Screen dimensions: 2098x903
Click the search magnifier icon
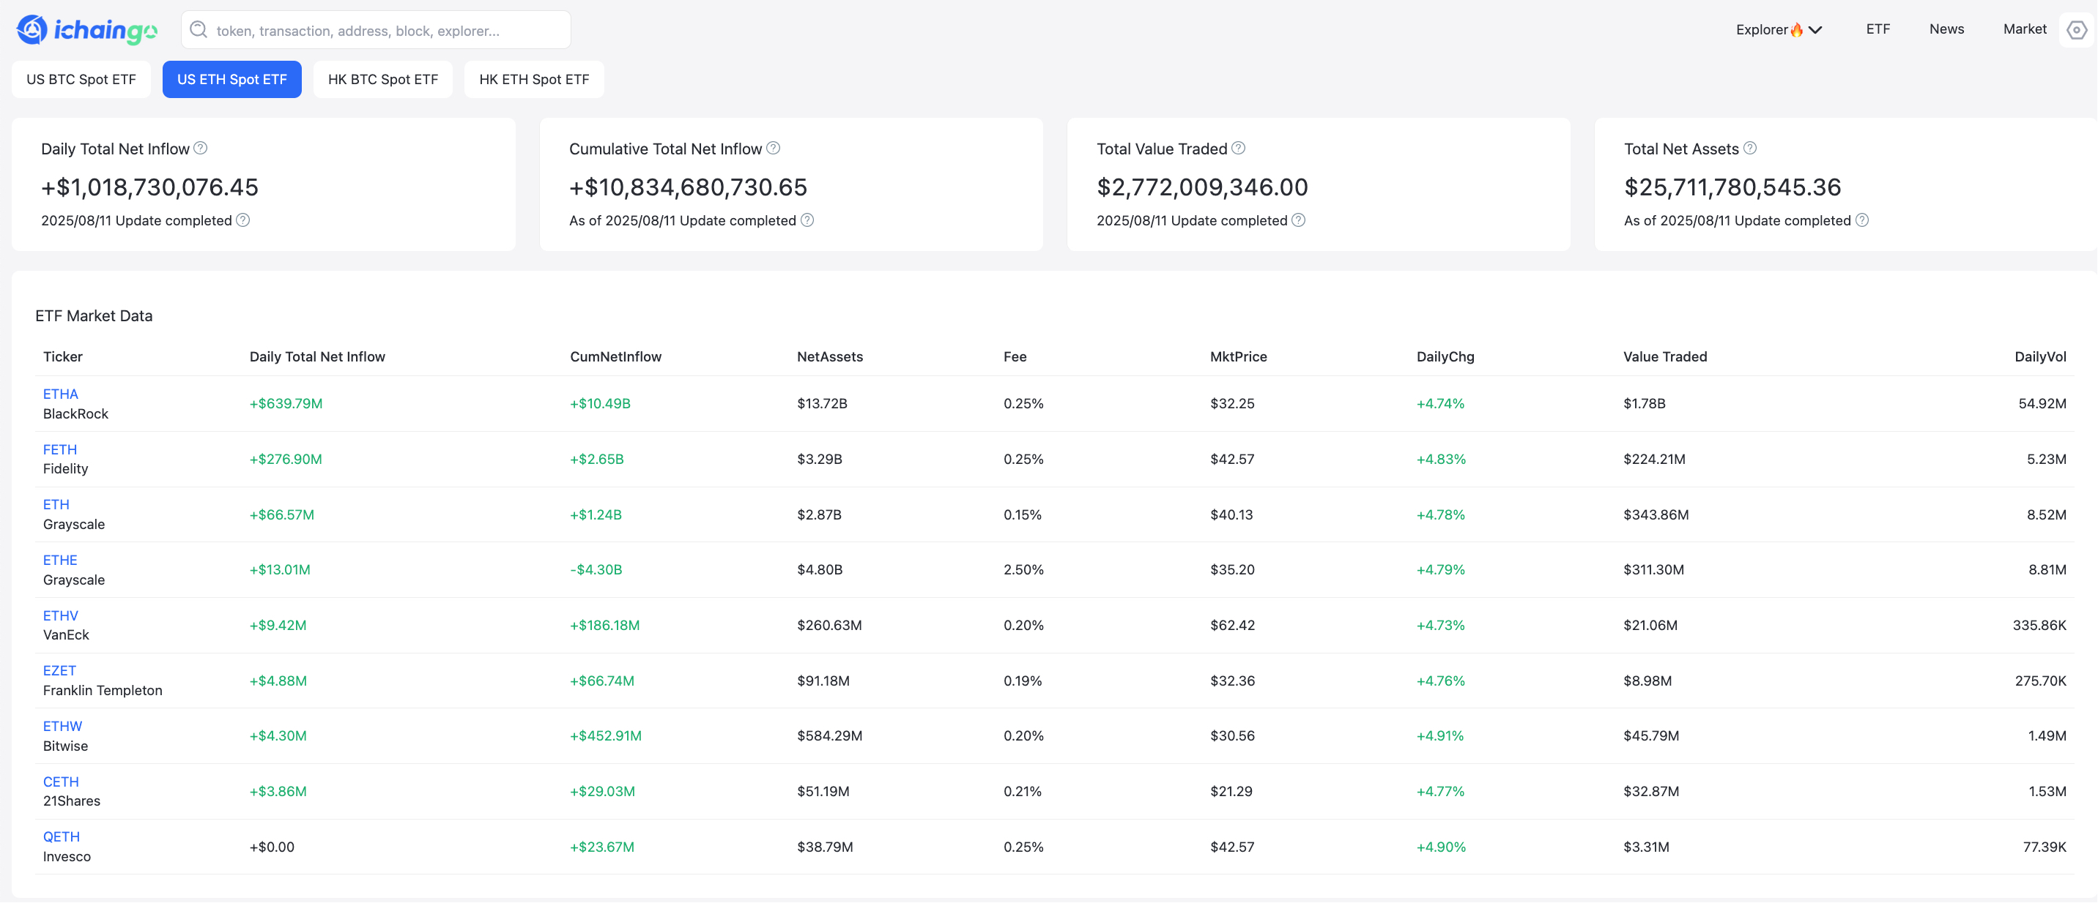pos(198,30)
